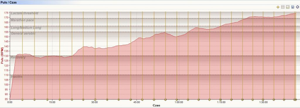The width and height of the screenshot is (300, 108).
Task: Click the 'Czas' horizontal axis label
Action: (156, 105)
